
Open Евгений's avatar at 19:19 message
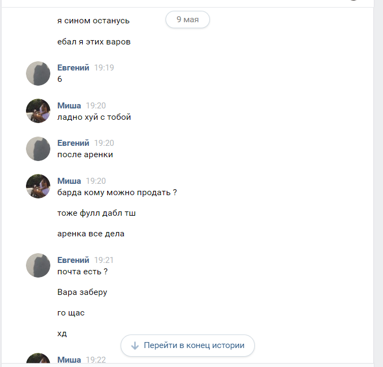(x=38, y=73)
